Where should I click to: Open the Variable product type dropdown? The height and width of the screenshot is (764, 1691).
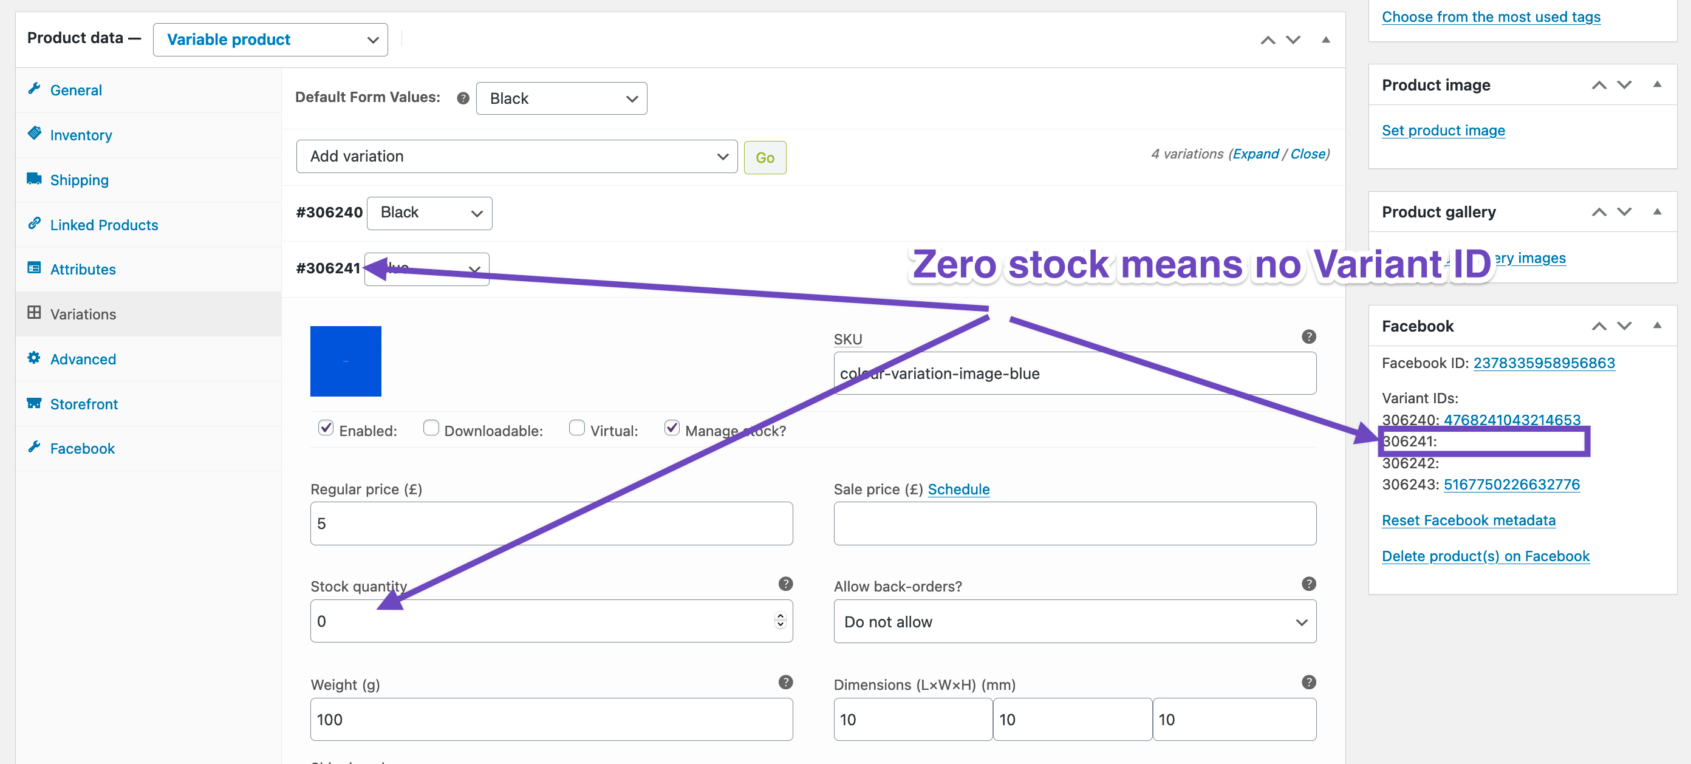tap(270, 40)
